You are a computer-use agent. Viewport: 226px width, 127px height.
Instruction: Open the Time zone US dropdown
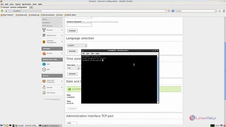pos(73,68)
